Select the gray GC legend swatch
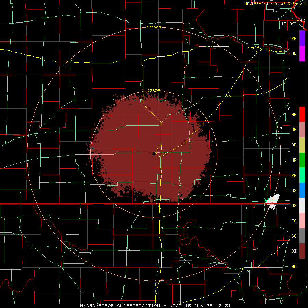 tap(302, 236)
